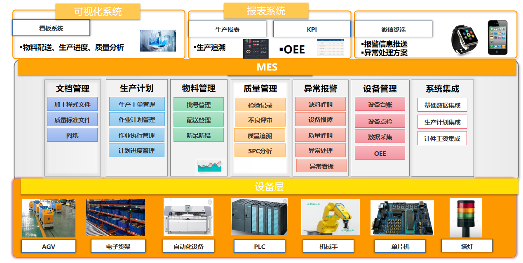Viewport: 523px width, 263px height.
Task: Select the 微信终端 box
Action: tap(394, 29)
